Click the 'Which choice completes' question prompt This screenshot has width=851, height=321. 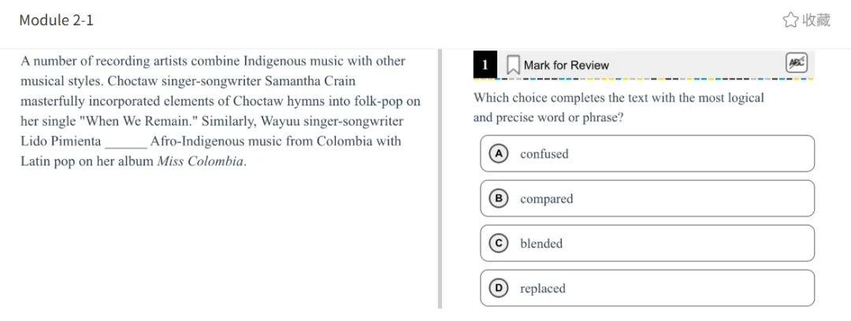(619, 98)
